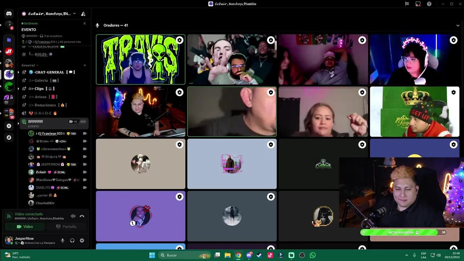
Task: Click the taskbar Buscar search box
Action: click(185, 255)
